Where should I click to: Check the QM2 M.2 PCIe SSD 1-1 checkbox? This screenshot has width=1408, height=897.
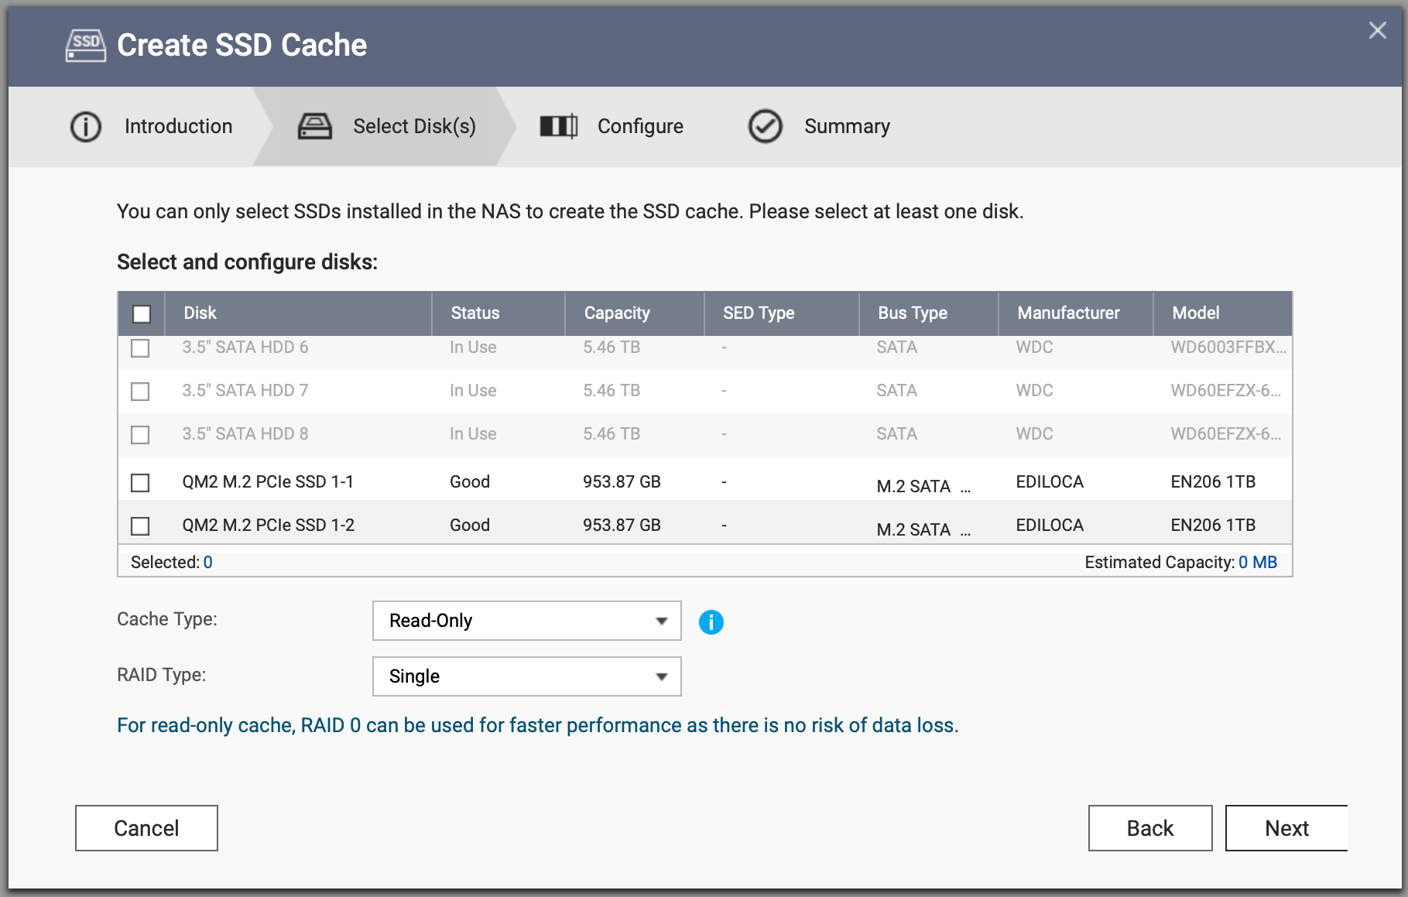click(140, 483)
